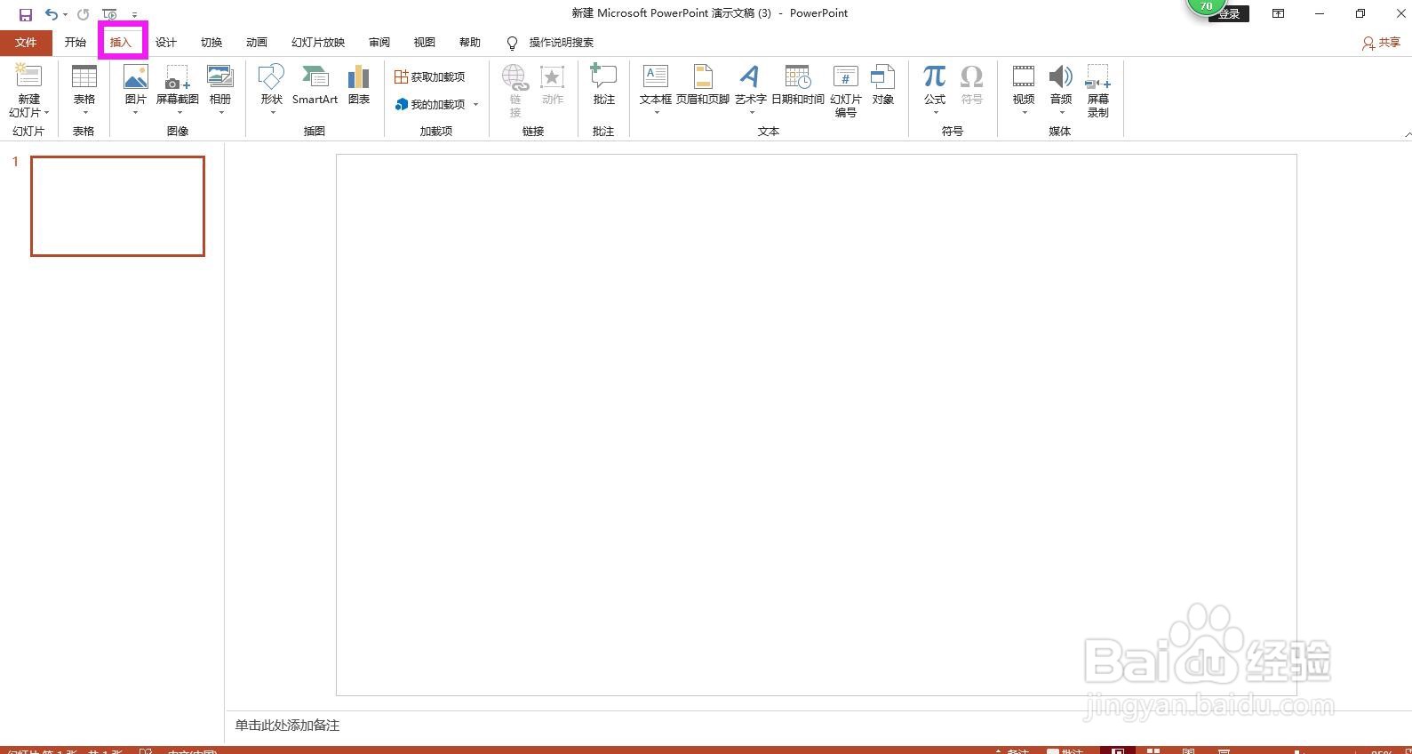Click 我的加载项 (My Add-ins)
The height and width of the screenshot is (754, 1412).
(x=430, y=104)
